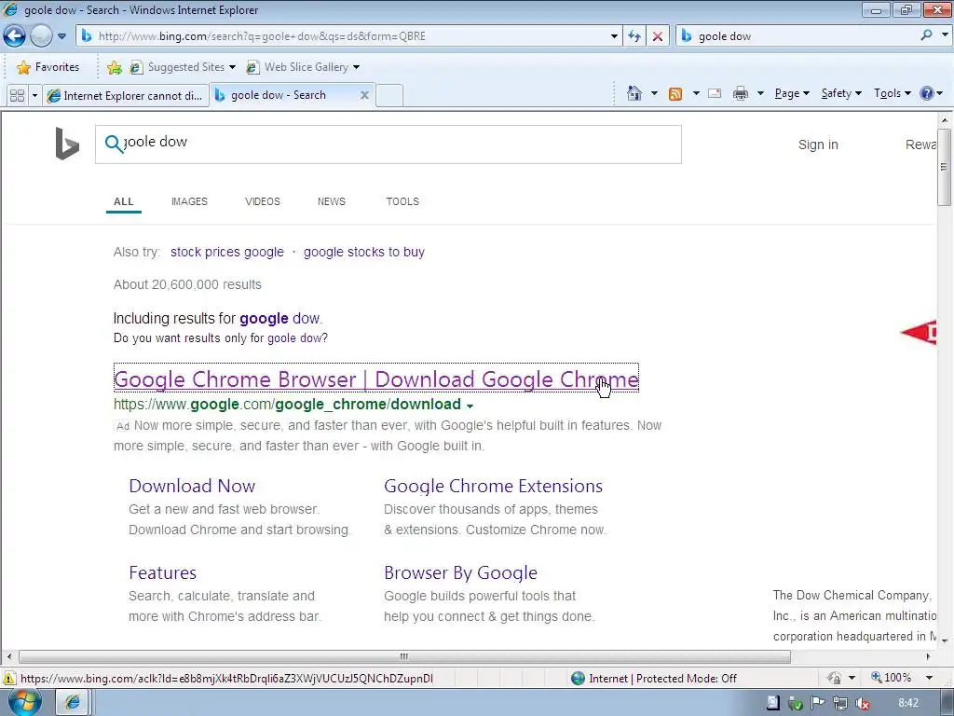Click the muted volume tray icon

coord(862,703)
